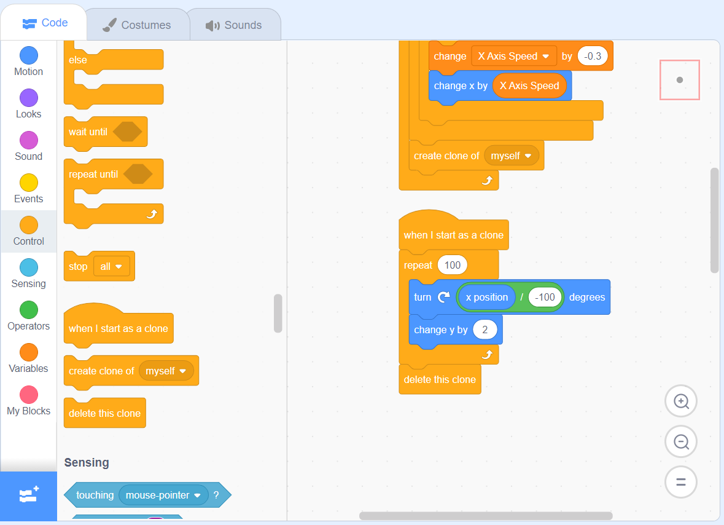Open the X Axis Speed variable dropdown
The image size is (724, 525).
(513, 55)
